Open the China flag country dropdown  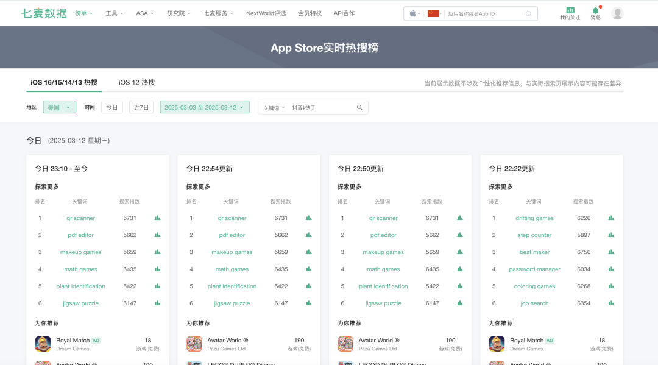434,13
